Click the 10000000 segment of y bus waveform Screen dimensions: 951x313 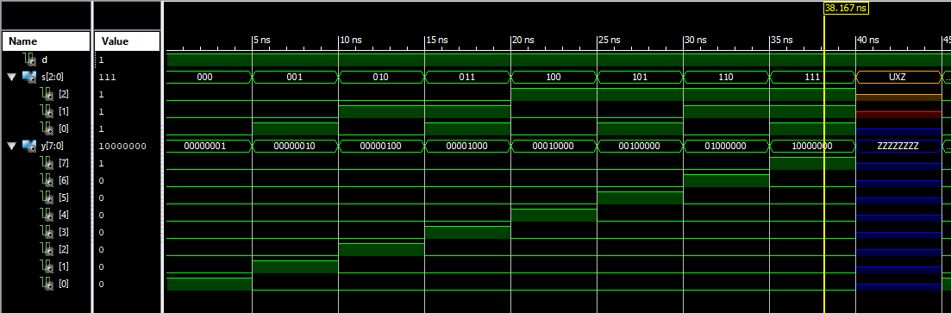click(x=812, y=146)
